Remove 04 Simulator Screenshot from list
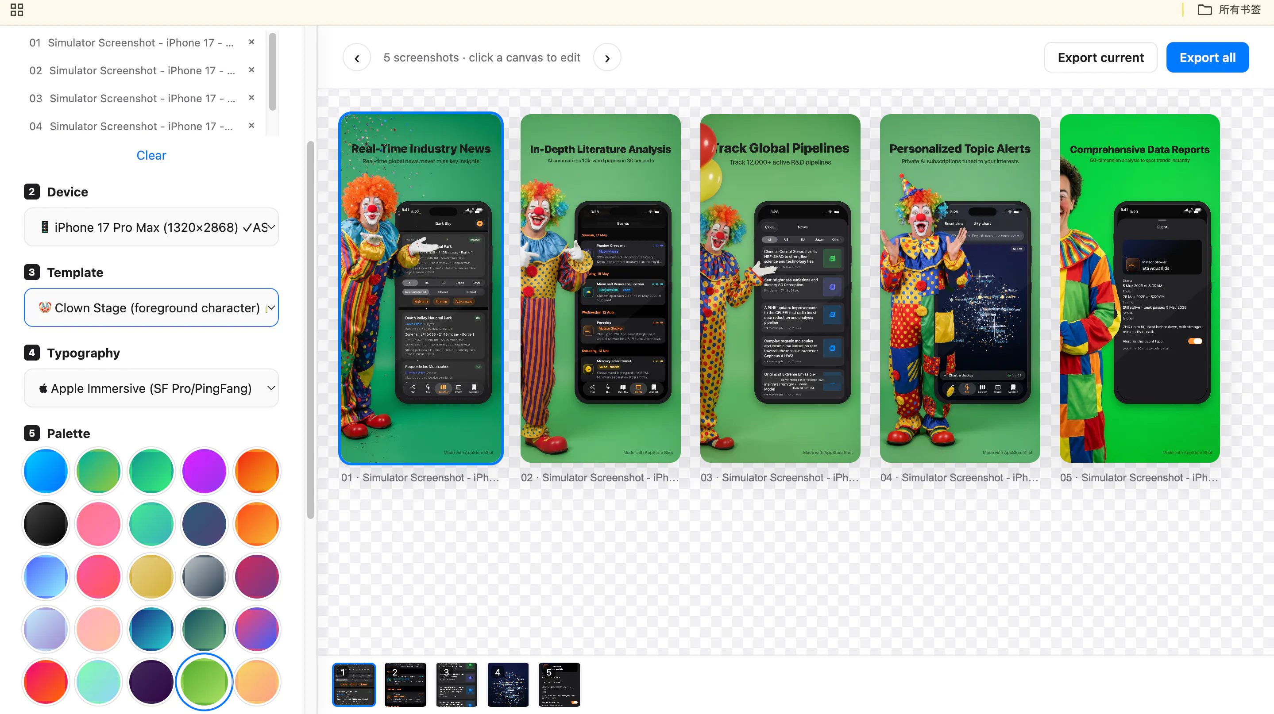Viewport: 1274px width, 714px height. [251, 126]
